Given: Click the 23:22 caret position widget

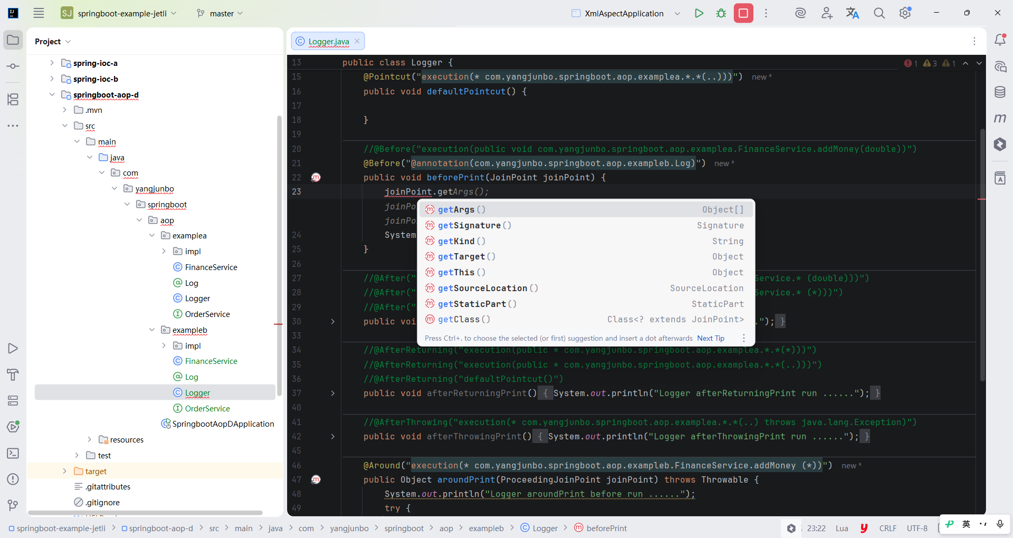Looking at the screenshot, I should (x=816, y=528).
